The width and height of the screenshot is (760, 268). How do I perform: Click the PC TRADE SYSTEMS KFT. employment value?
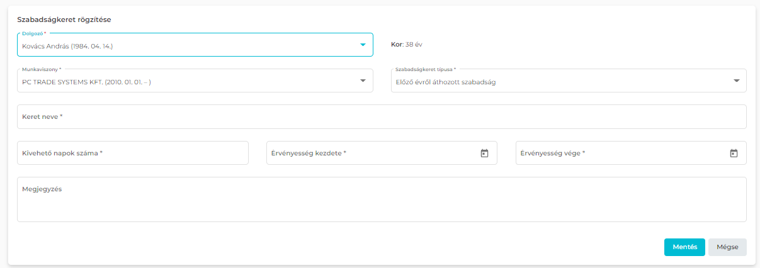[86, 82]
